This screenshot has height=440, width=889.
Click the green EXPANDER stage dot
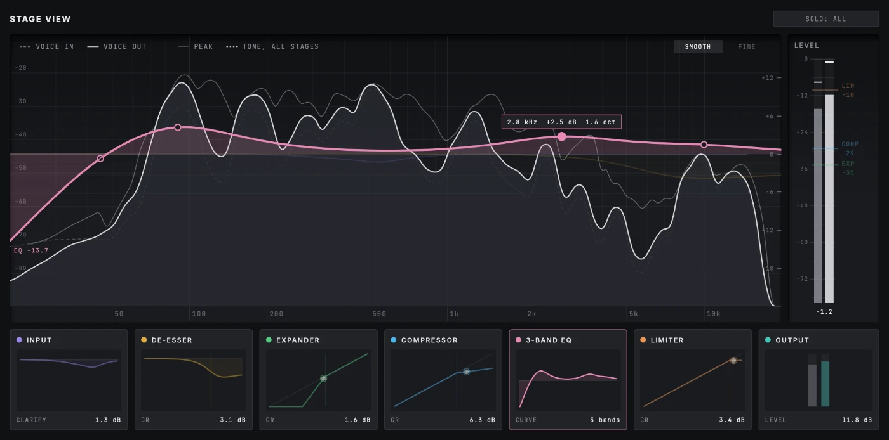[269, 340]
